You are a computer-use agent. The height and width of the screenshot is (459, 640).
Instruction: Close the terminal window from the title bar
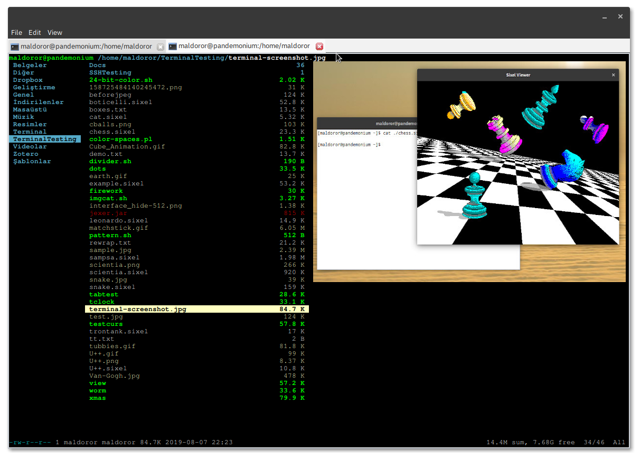point(620,16)
